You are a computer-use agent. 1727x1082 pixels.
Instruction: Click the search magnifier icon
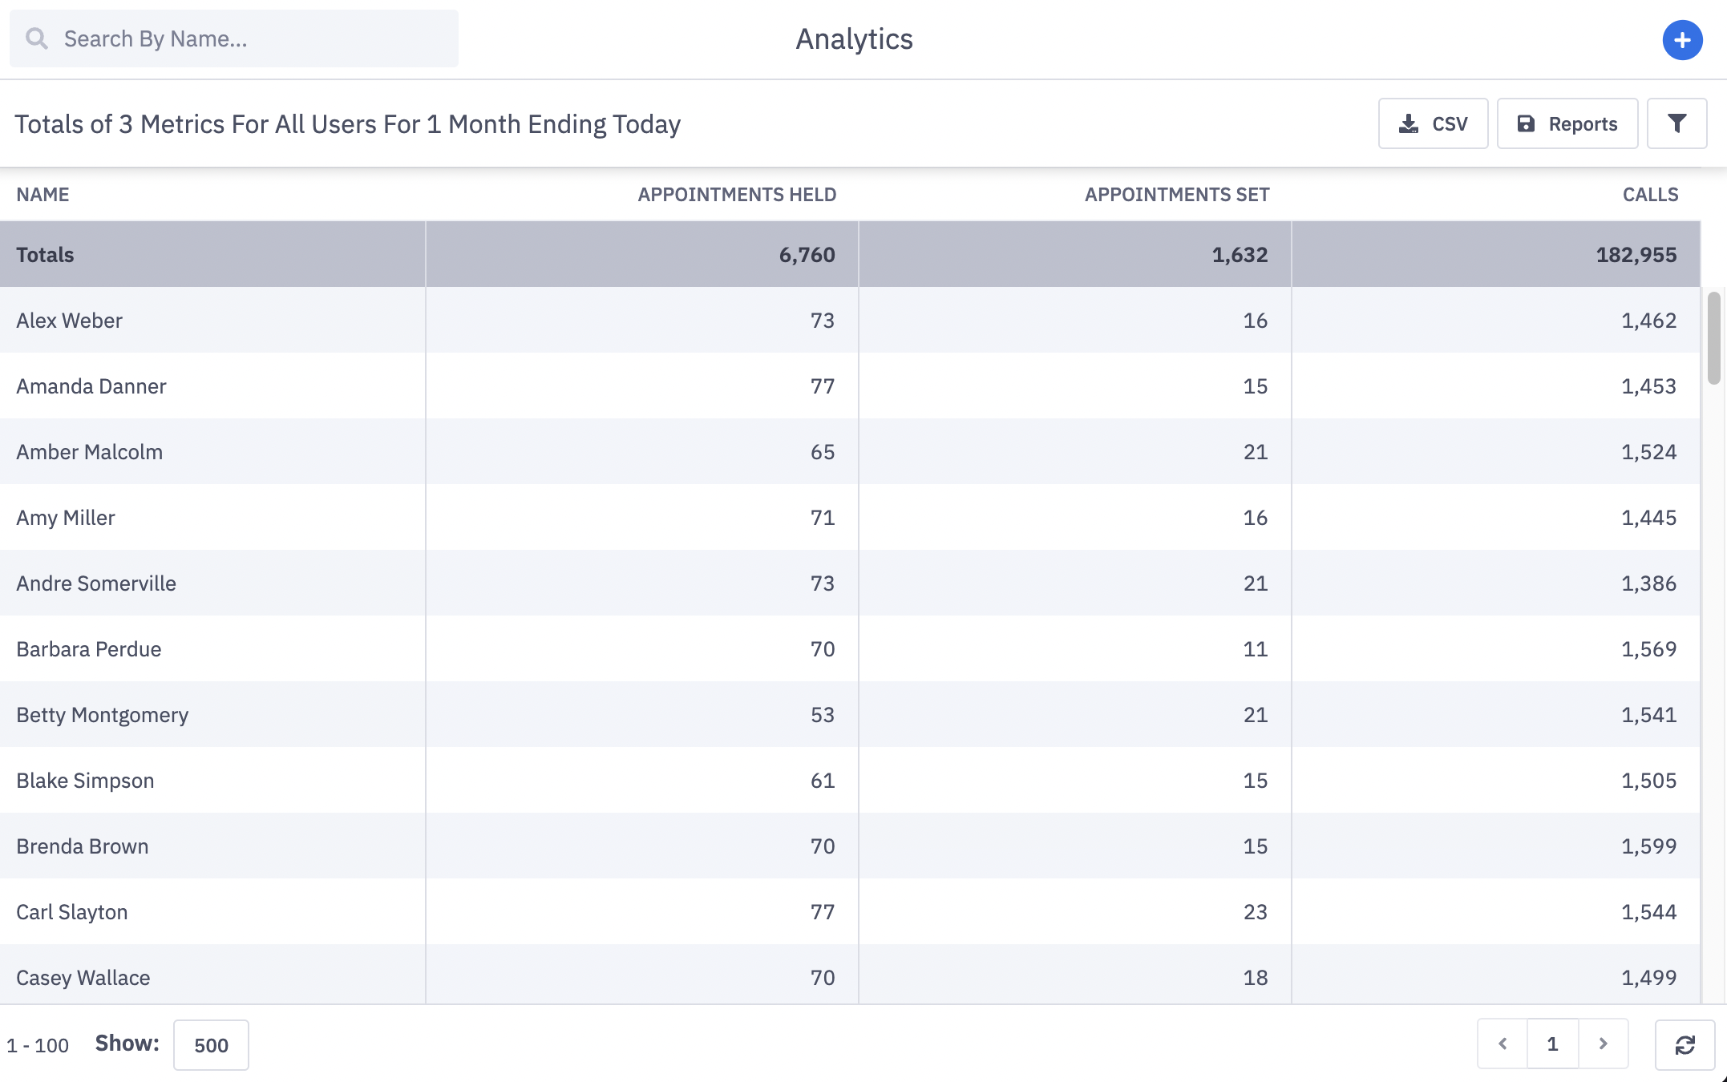[37, 38]
